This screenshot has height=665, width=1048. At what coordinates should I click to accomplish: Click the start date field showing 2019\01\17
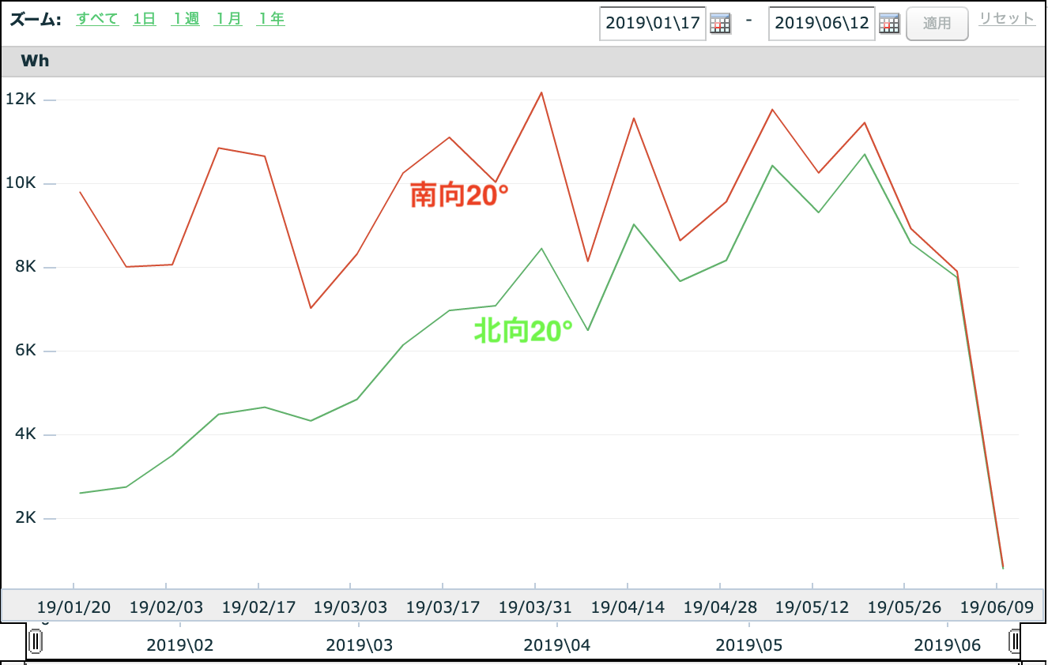(653, 23)
